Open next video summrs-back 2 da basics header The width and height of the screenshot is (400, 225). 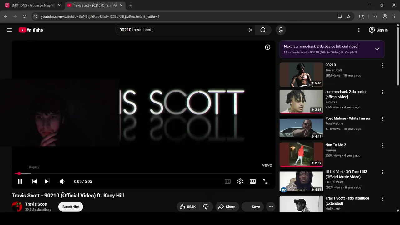tap(321, 46)
